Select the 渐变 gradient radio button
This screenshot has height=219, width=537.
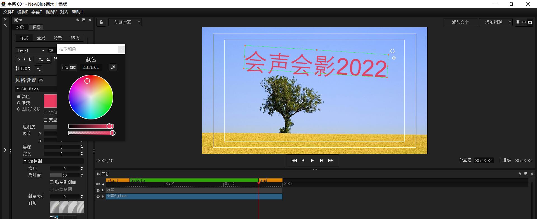coord(19,103)
